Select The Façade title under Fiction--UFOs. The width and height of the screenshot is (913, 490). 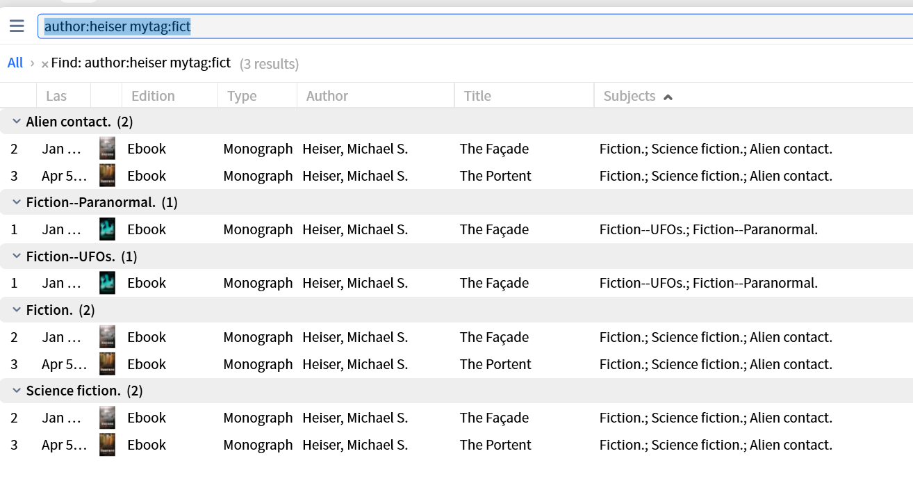[494, 283]
